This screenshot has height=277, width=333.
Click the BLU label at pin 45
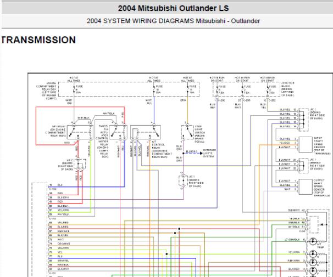click(x=60, y=185)
